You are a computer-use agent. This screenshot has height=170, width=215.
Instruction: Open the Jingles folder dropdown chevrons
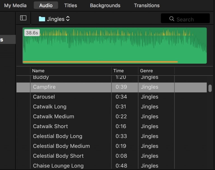click(68, 19)
